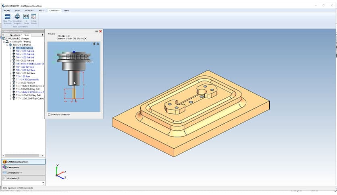Click the CAMWorks NC Manager icon
The image size is (337, 195).
point(4,38)
